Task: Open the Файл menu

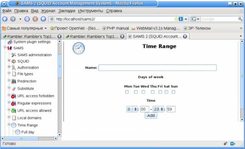Action: (7, 11)
